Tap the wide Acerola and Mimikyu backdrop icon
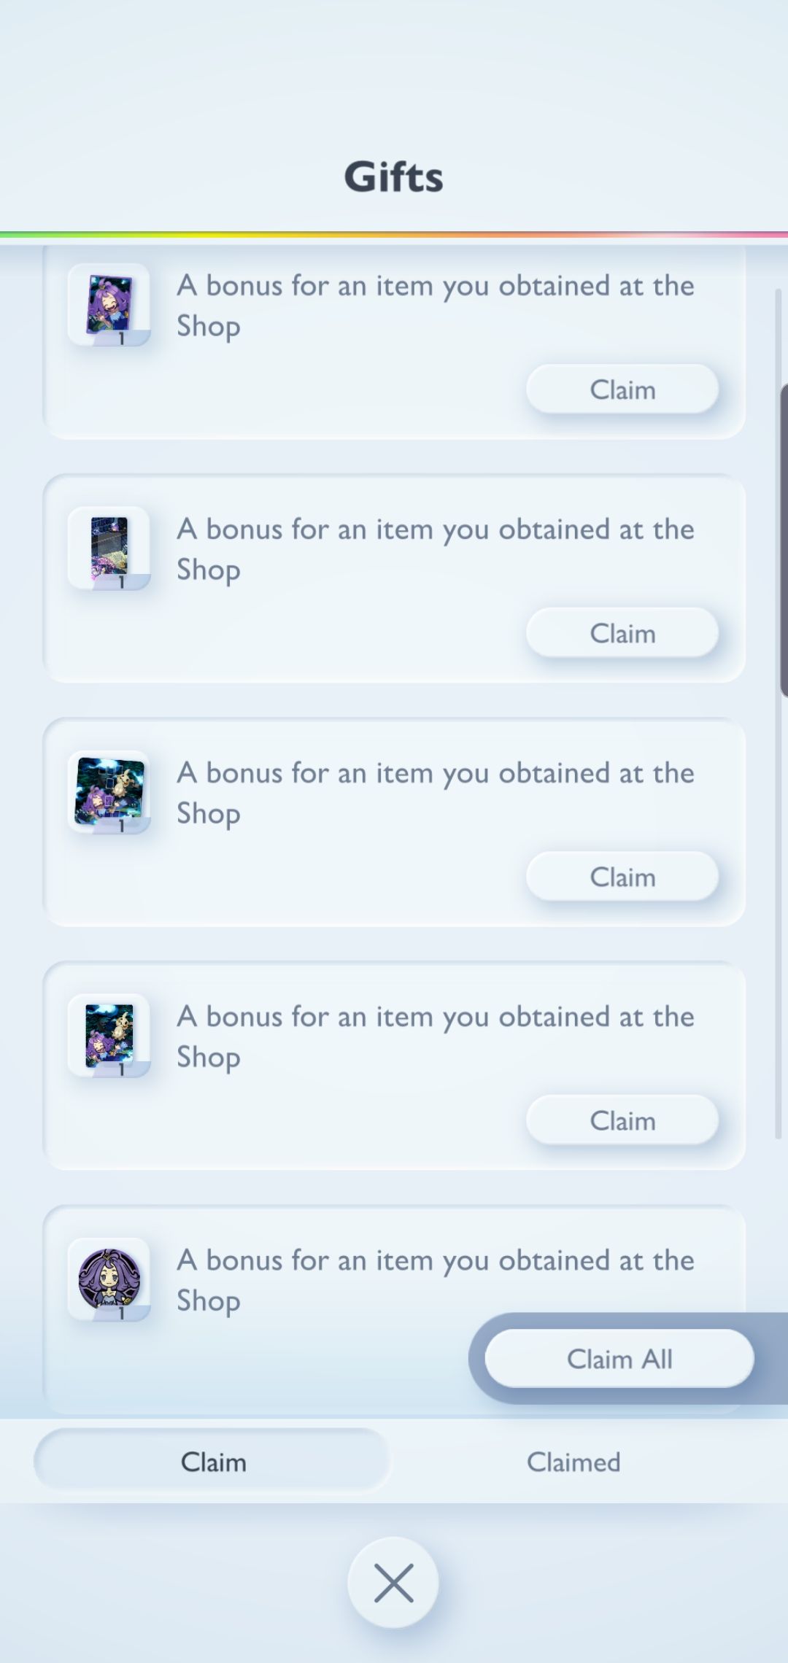Screen dimensions: 788x1663 tap(109, 791)
